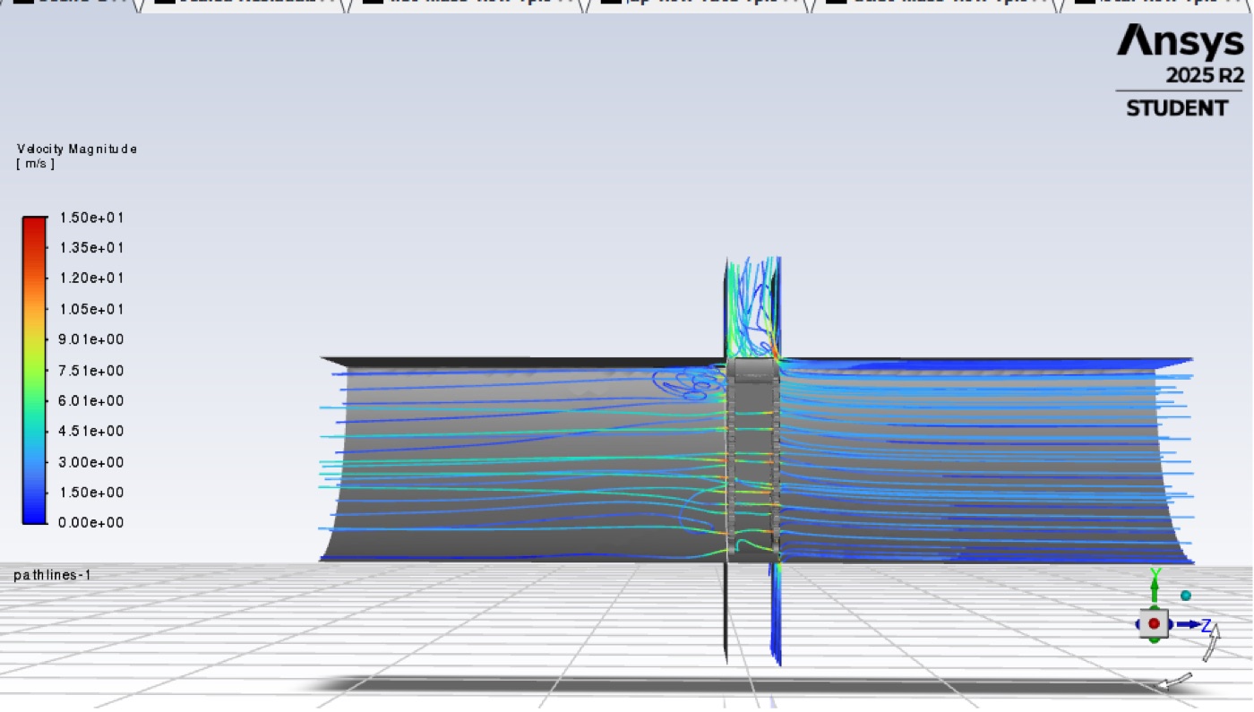The height and width of the screenshot is (712, 1254).
Task: Click the 1.50e+01 maximum legend value
Action: tap(91, 218)
